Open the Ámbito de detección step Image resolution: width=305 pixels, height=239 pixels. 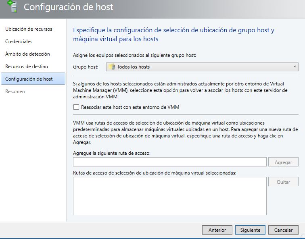point(27,54)
